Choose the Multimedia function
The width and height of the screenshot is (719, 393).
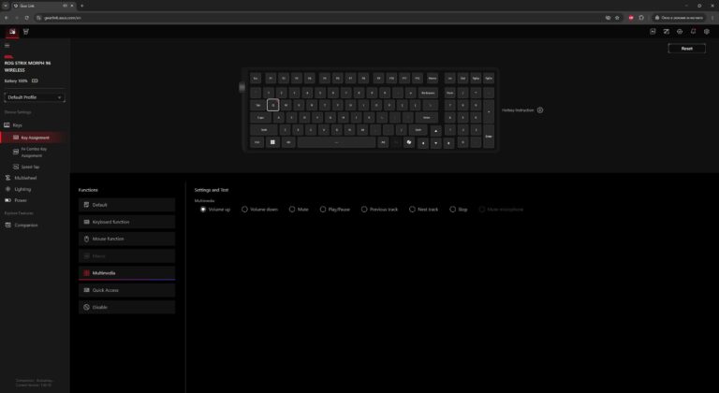126,273
